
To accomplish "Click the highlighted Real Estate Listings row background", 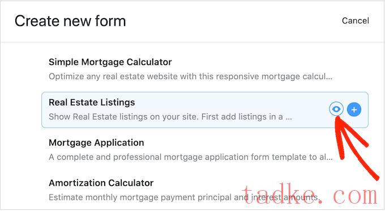I will (205, 110).
